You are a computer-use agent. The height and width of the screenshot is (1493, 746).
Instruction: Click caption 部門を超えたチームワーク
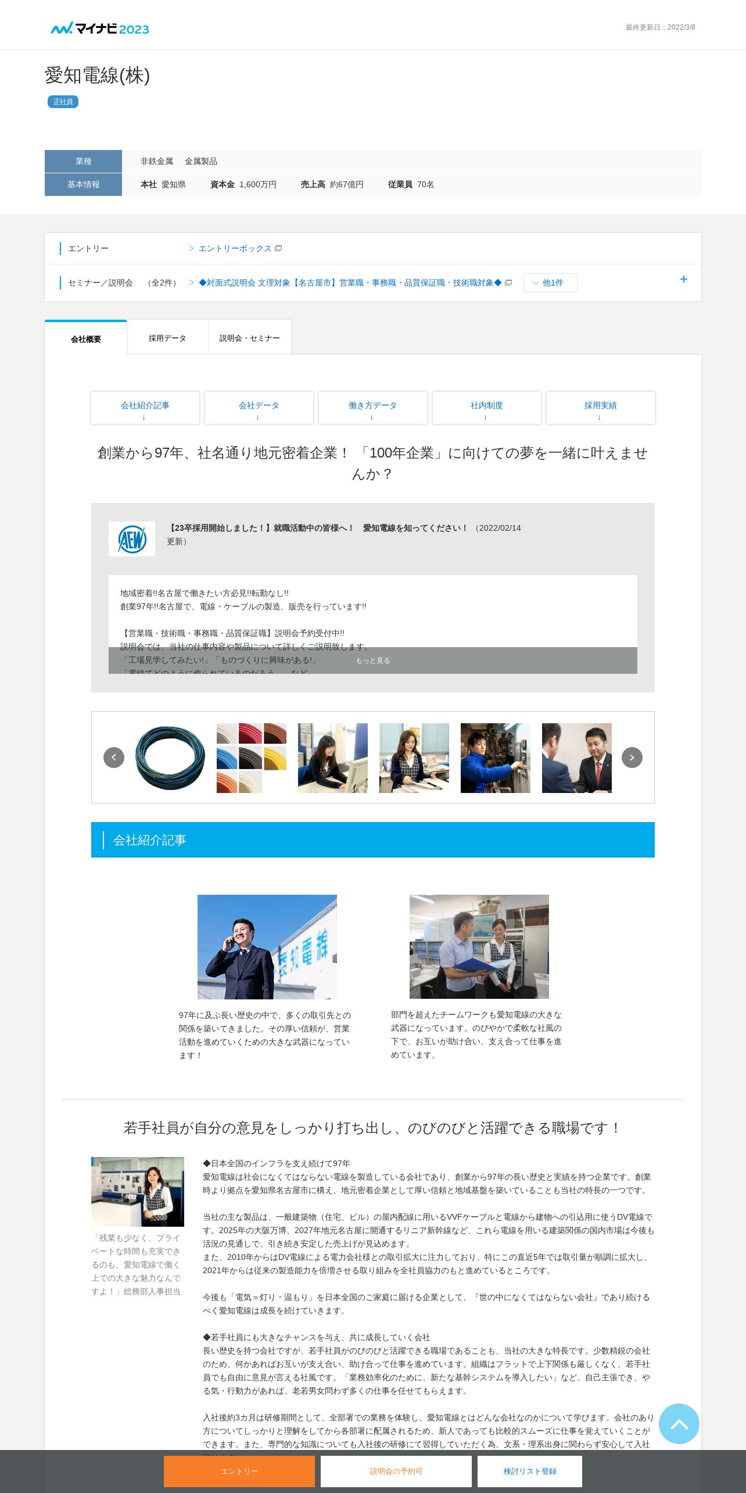[476, 1034]
